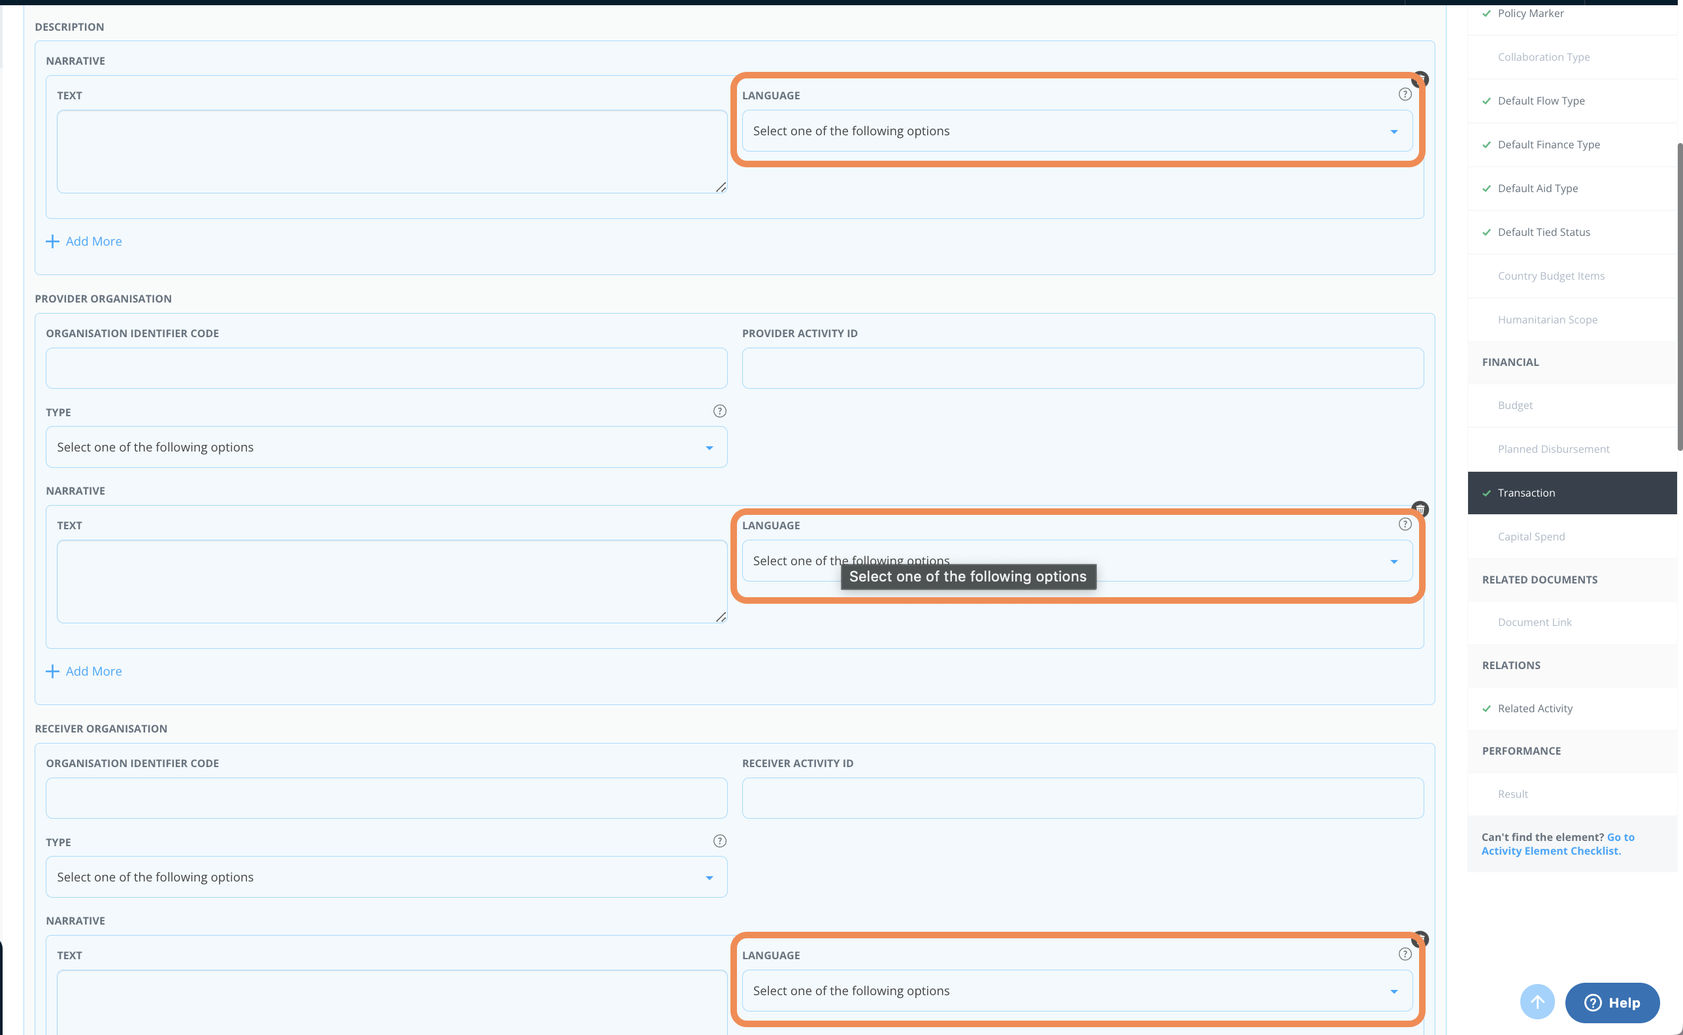Click the sidebar vertical scrollbar
The image size is (1683, 1035).
[1680, 297]
